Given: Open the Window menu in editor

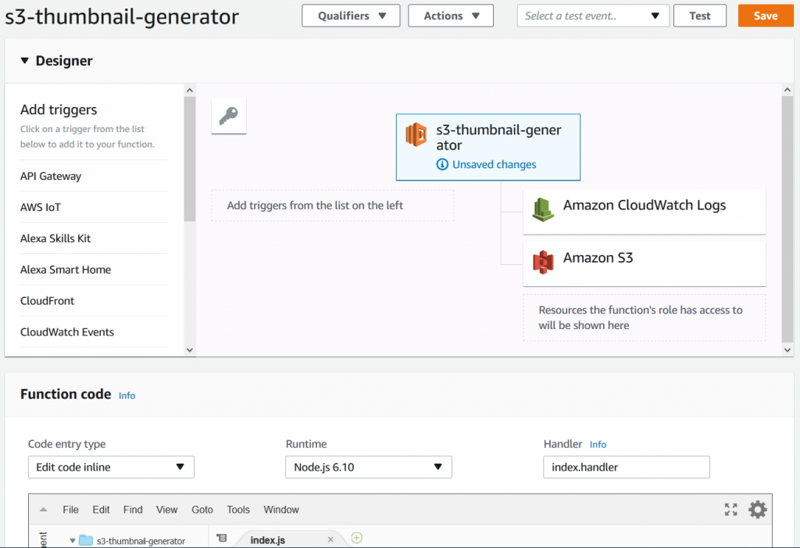Looking at the screenshot, I should pos(281,510).
